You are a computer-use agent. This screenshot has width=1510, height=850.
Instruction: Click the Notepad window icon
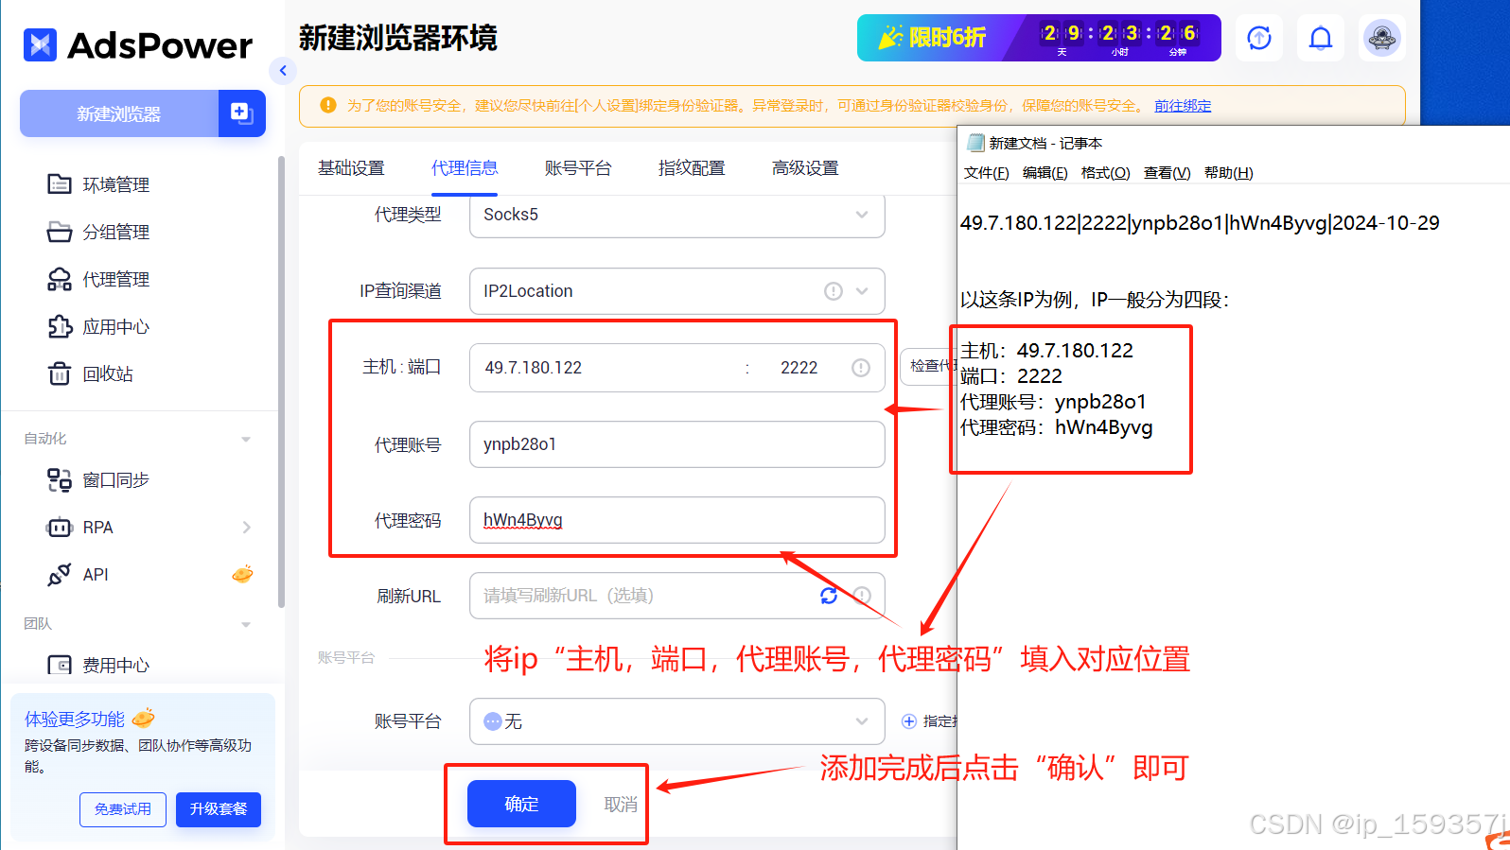tap(975, 143)
